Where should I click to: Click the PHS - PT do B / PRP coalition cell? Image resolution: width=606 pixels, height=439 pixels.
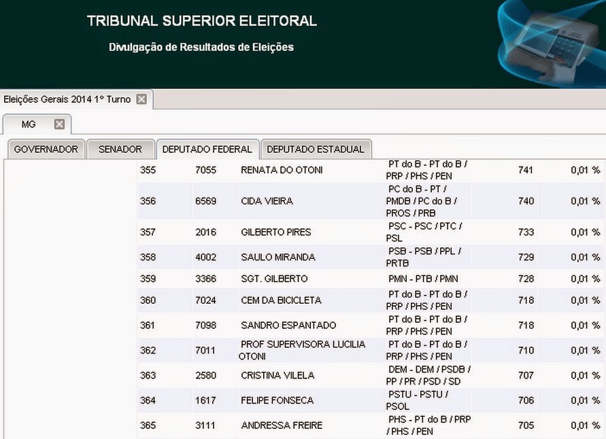[x=428, y=425]
